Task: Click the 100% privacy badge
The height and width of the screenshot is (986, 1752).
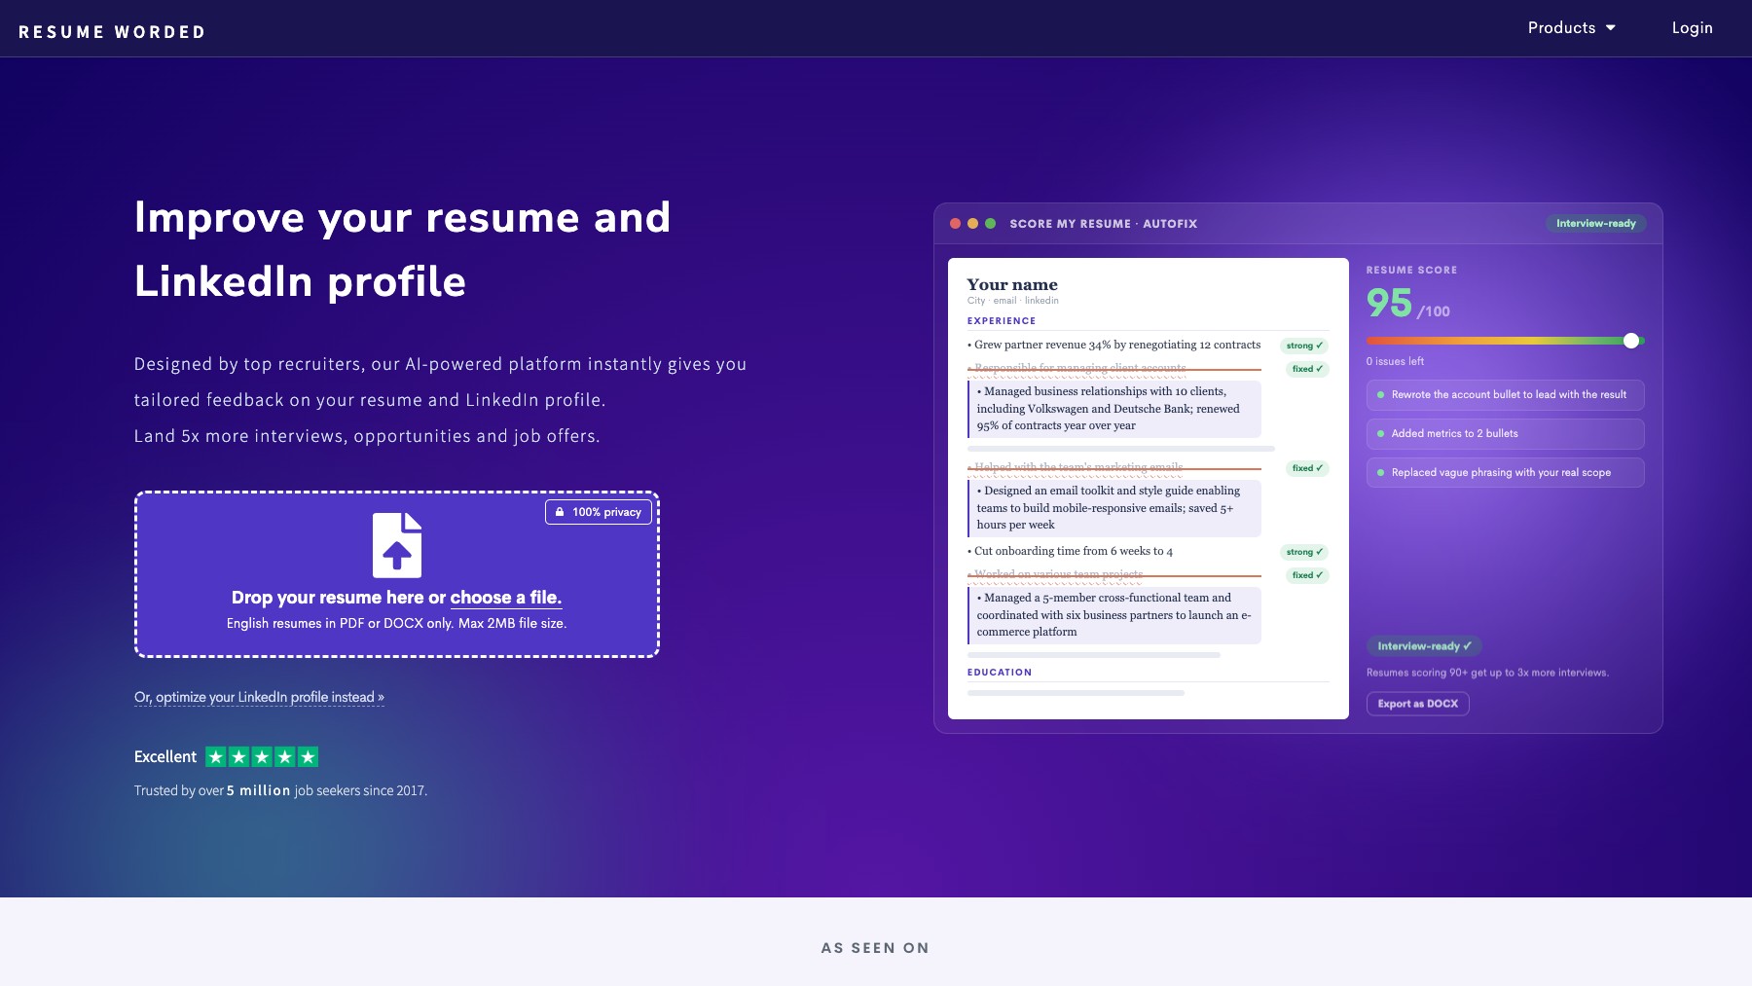Action: point(598,512)
